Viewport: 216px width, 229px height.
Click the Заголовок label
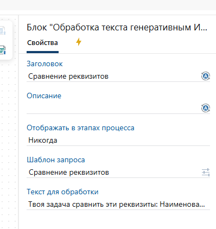pos(45,64)
